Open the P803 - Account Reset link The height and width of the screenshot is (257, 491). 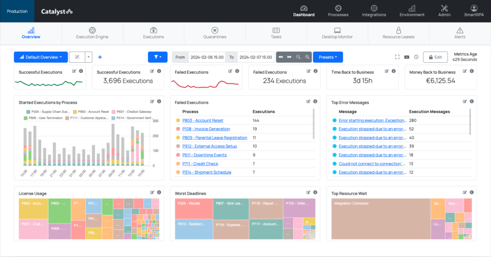(202, 121)
